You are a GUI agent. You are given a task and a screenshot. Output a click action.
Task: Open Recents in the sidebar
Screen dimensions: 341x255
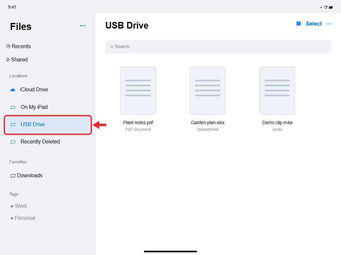click(x=19, y=46)
